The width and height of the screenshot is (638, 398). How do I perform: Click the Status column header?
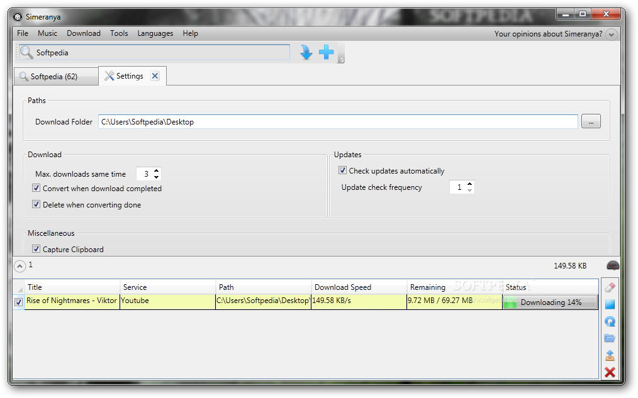pyautogui.click(x=551, y=287)
